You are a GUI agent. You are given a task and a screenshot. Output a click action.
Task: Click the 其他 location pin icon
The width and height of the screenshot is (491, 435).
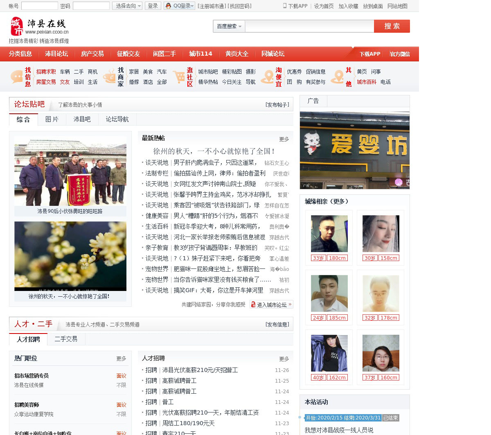[x=337, y=77]
